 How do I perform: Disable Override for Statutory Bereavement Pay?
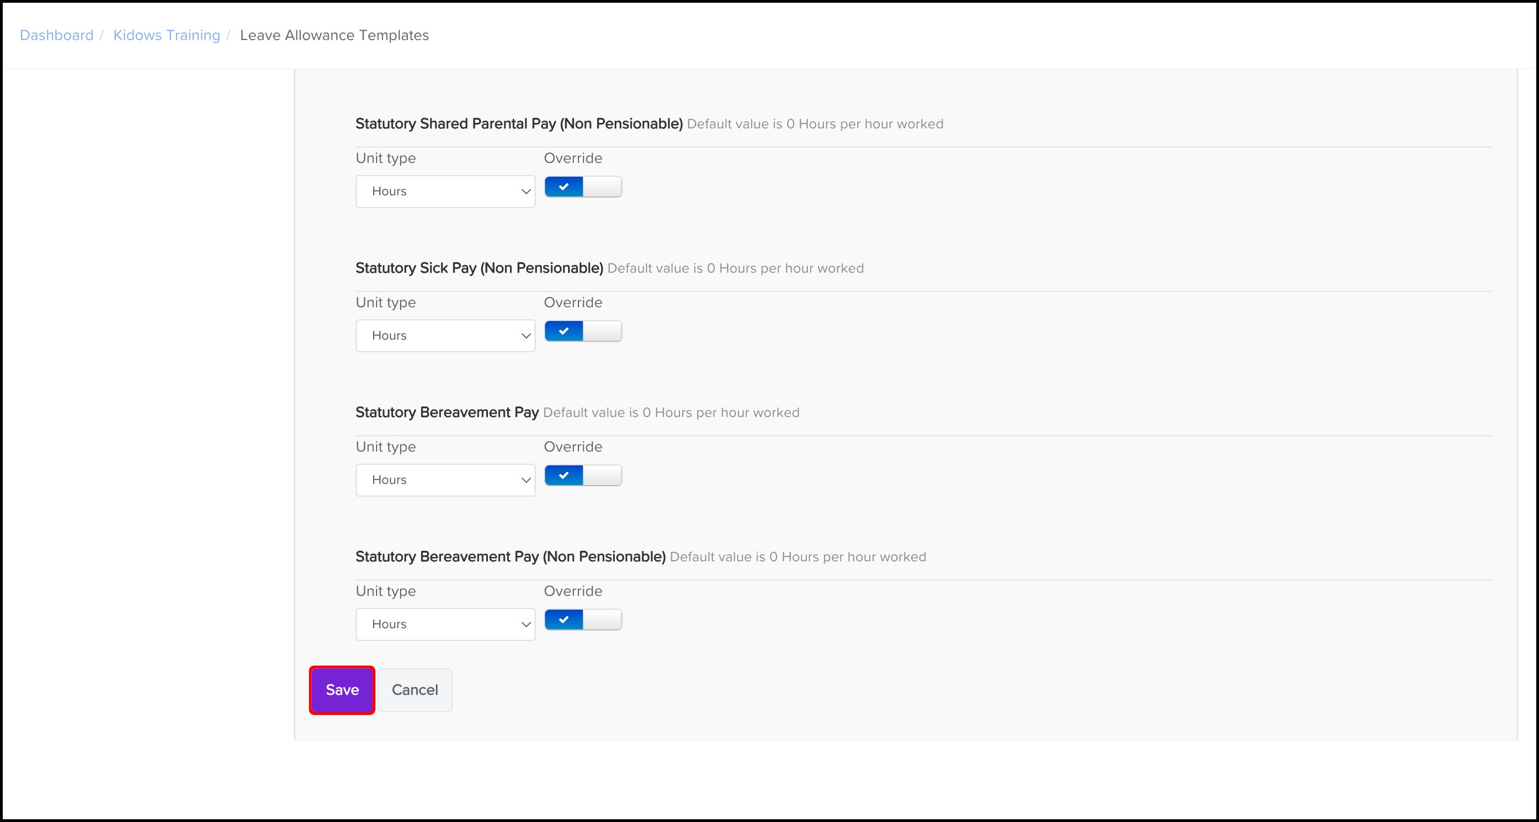click(x=583, y=476)
